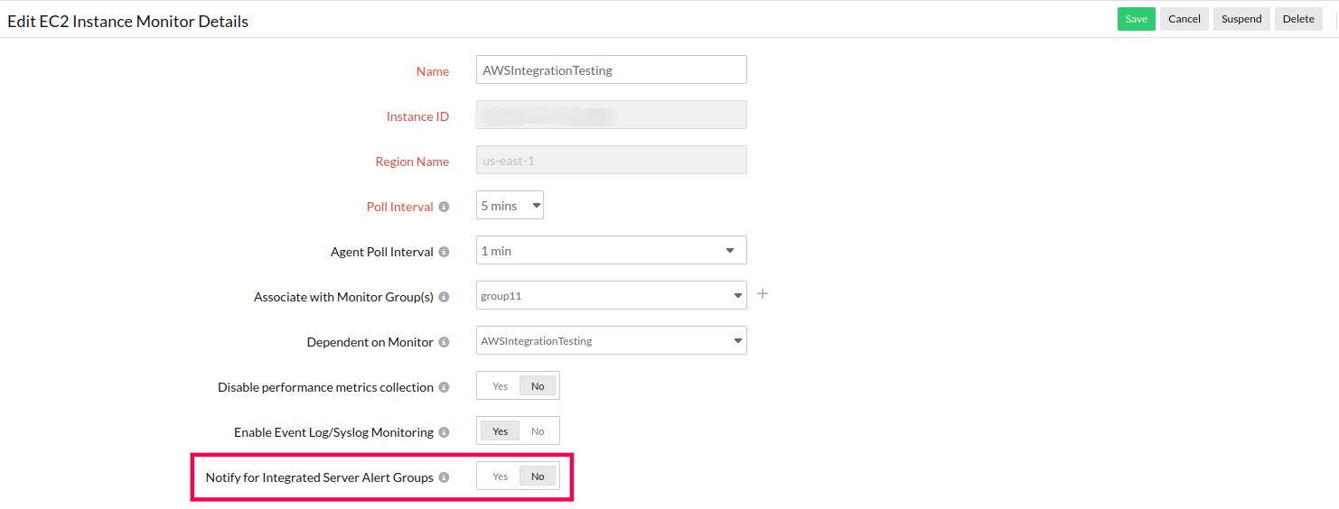Select No for Notify for Integrated Server Alert Groups

[538, 477]
